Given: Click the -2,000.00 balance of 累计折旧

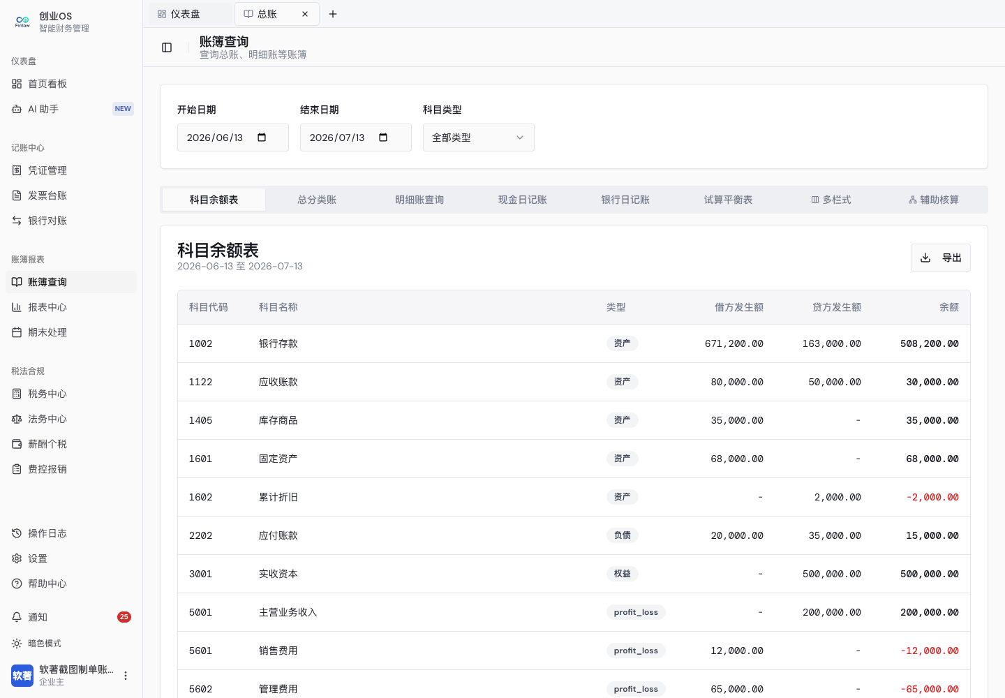Looking at the screenshot, I should (932, 497).
